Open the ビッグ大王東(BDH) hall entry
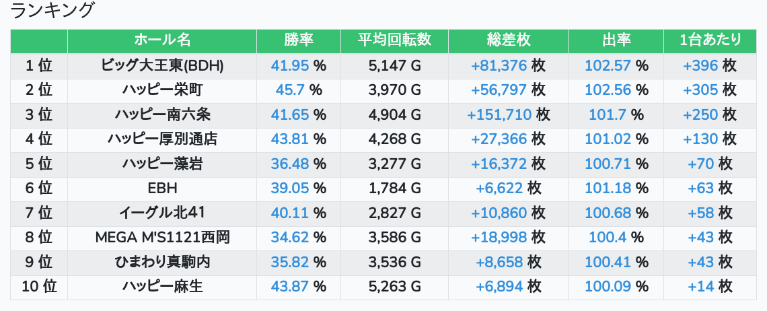Image resolution: width=767 pixels, height=311 pixels. [x=162, y=65]
